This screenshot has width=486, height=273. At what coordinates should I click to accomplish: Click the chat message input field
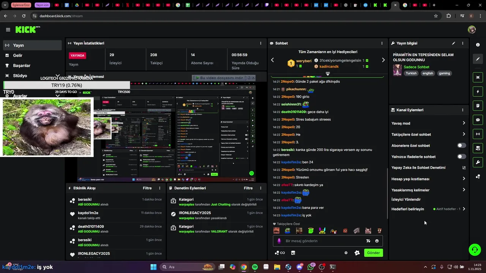328,241
